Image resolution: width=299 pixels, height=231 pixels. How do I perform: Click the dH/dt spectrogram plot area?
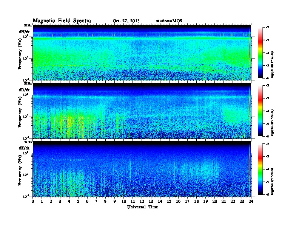point(142,52)
